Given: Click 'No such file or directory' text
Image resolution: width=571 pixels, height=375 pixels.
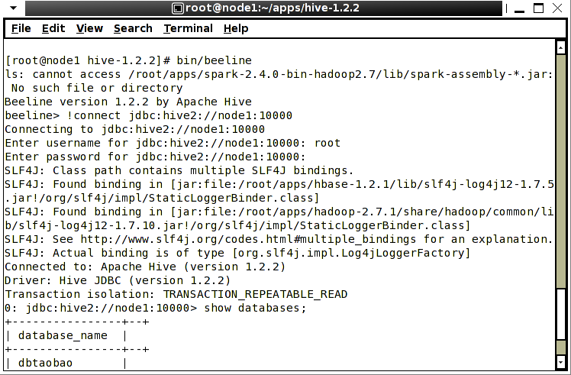Looking at the screenshot, I should (x=97, y=88).
